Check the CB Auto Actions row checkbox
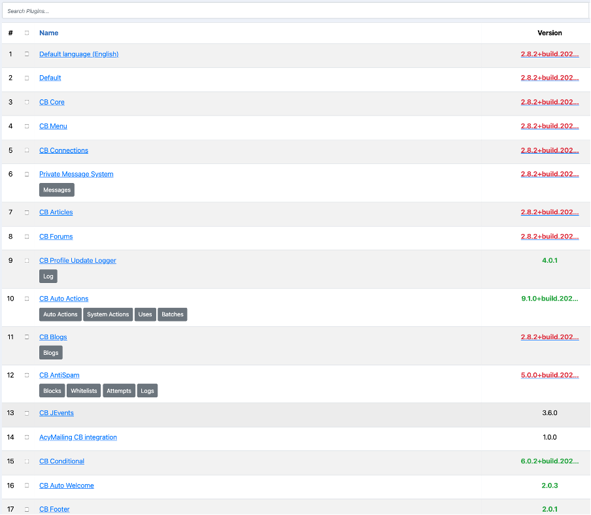 click(x=27, y=299)
